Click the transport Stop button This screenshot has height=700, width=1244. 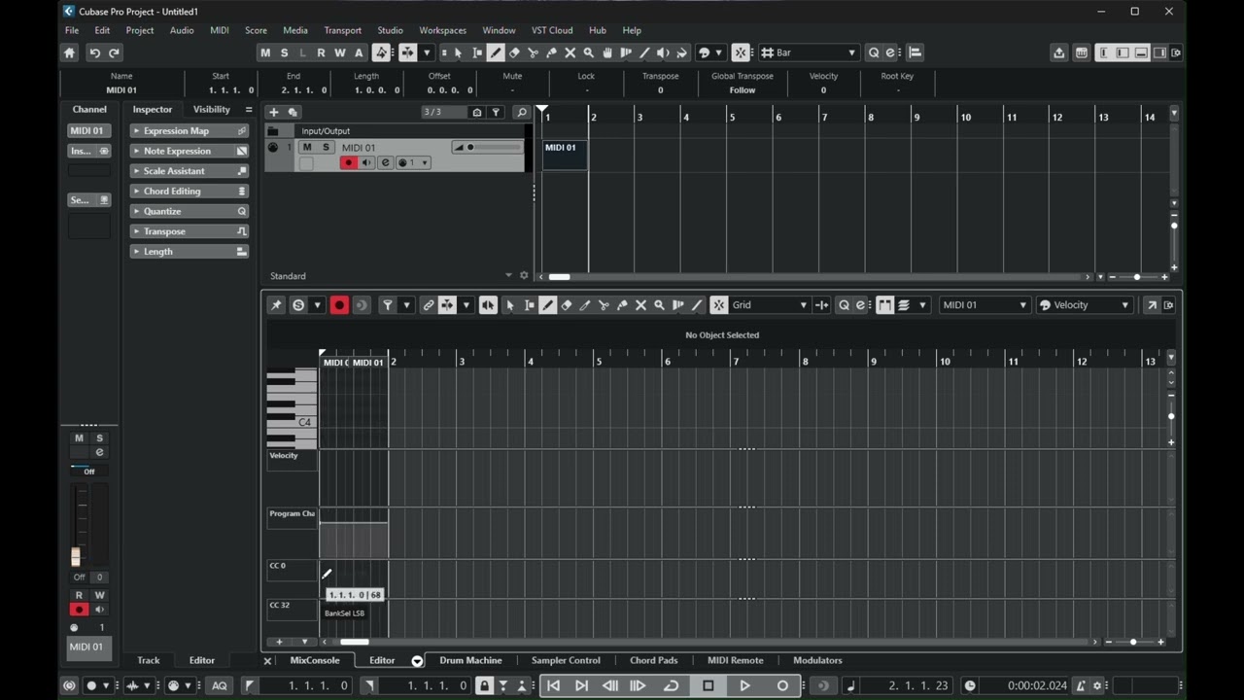tap(708, 685)
